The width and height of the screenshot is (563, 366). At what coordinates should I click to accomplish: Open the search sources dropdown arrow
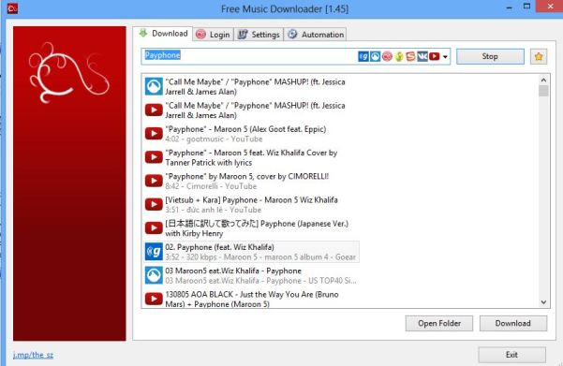[x=445, y=57]
